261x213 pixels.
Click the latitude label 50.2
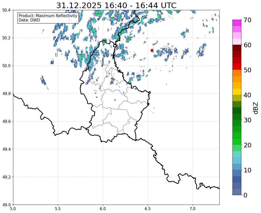click(6, 38)
